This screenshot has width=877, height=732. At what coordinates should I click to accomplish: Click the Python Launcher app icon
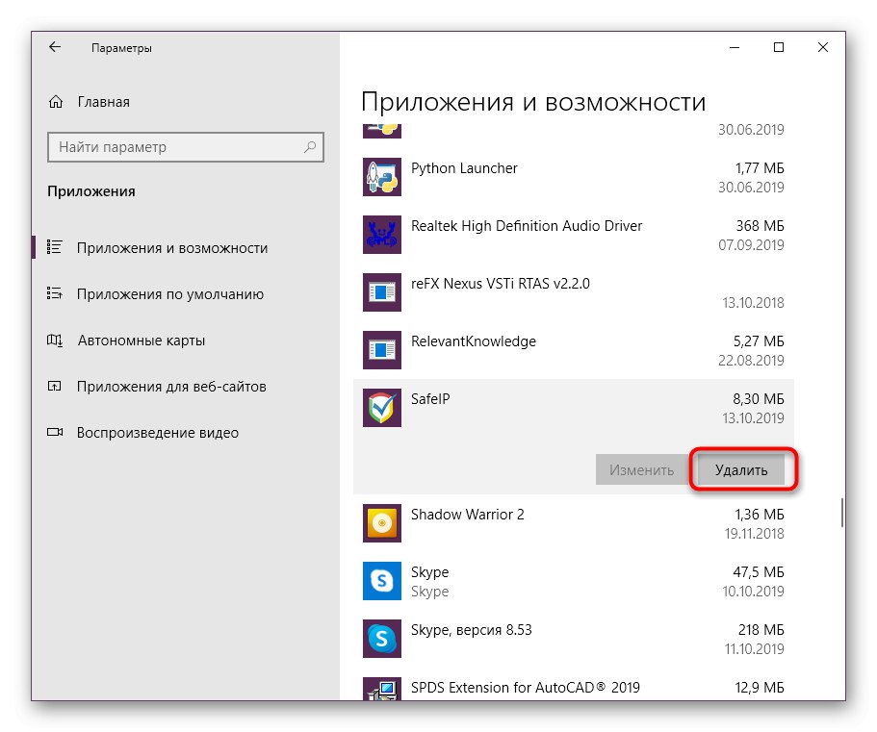pos(381,177)
